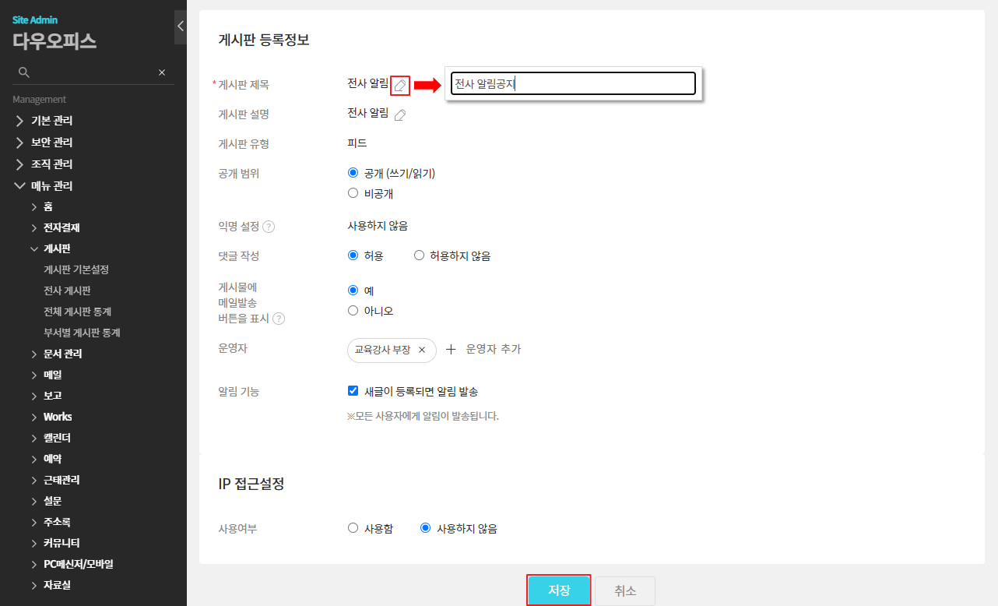The height and width of the screenshot is (606, 998).
Task: Collapse the sidebar with the arrow handle
Action: click(x=181, y=26)
